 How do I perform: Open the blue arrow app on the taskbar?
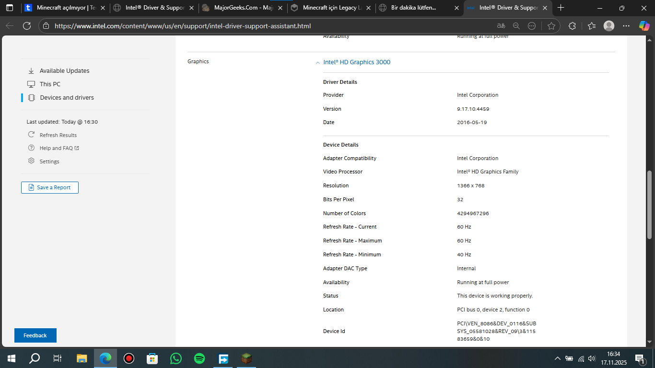(x=223, y=358)
